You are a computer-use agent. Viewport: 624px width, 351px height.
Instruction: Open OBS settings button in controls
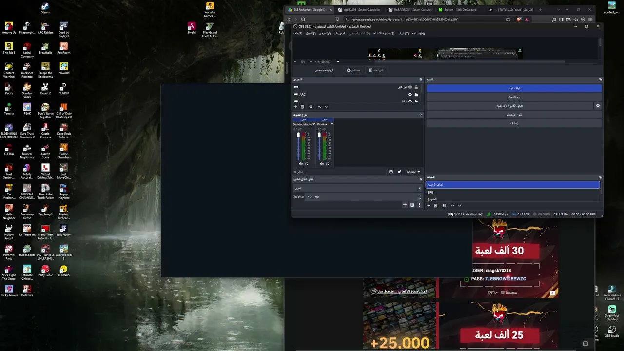[514, 123]
